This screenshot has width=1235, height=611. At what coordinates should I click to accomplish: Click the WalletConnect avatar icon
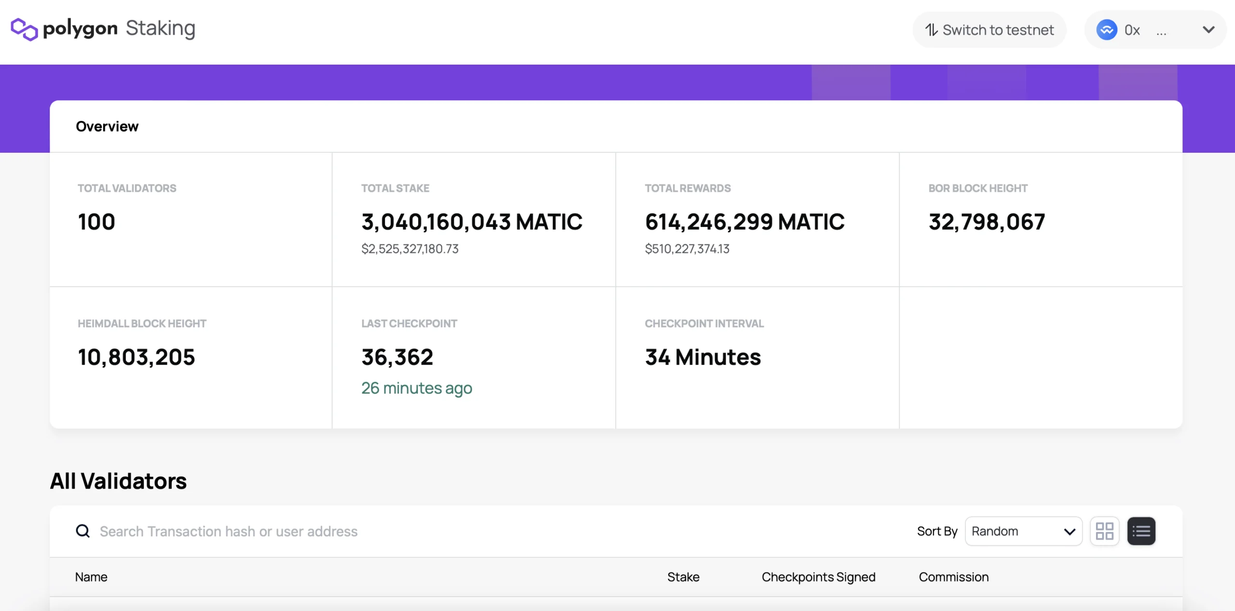pos(1107,30)
